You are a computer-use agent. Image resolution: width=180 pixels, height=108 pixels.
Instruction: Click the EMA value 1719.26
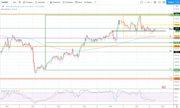(14, 9)
